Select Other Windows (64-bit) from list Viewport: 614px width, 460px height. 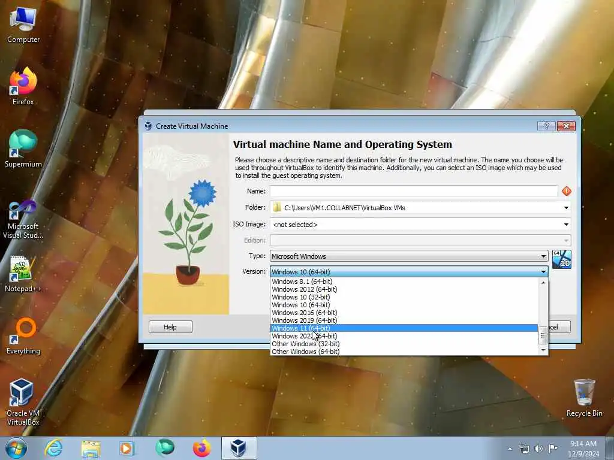[405, 352]
